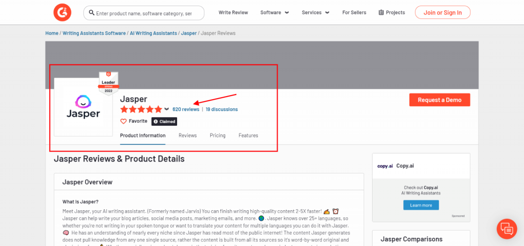
Task: Click the Jasper Comparisons heading
Action: (411, 239)
